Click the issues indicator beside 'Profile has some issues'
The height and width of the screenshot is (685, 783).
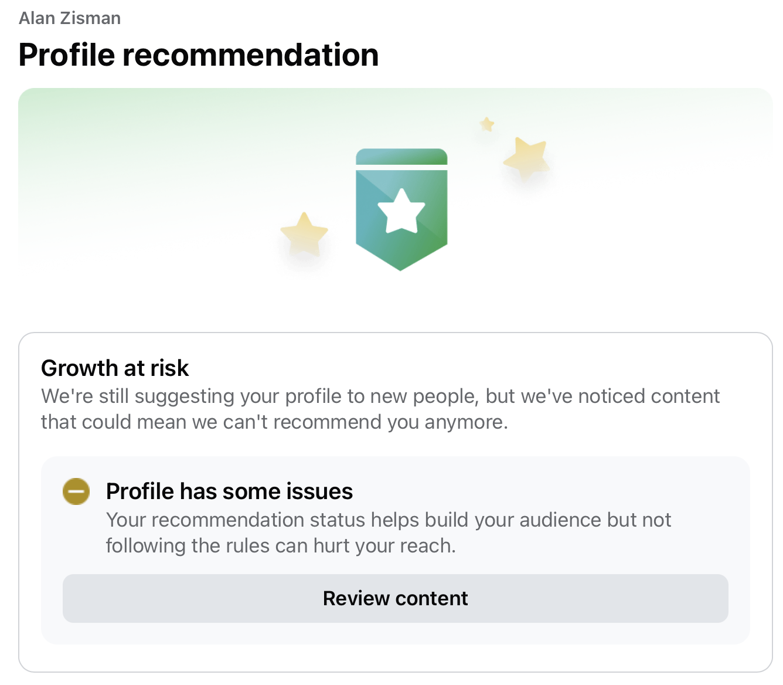coord(76,491)
